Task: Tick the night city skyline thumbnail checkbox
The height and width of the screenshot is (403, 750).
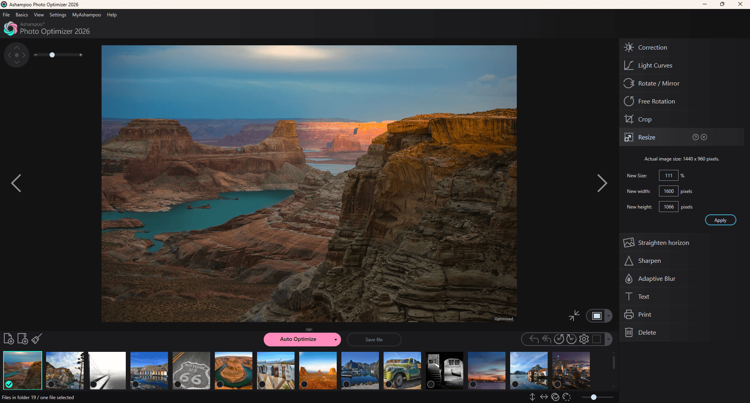Action: point(557,384)
